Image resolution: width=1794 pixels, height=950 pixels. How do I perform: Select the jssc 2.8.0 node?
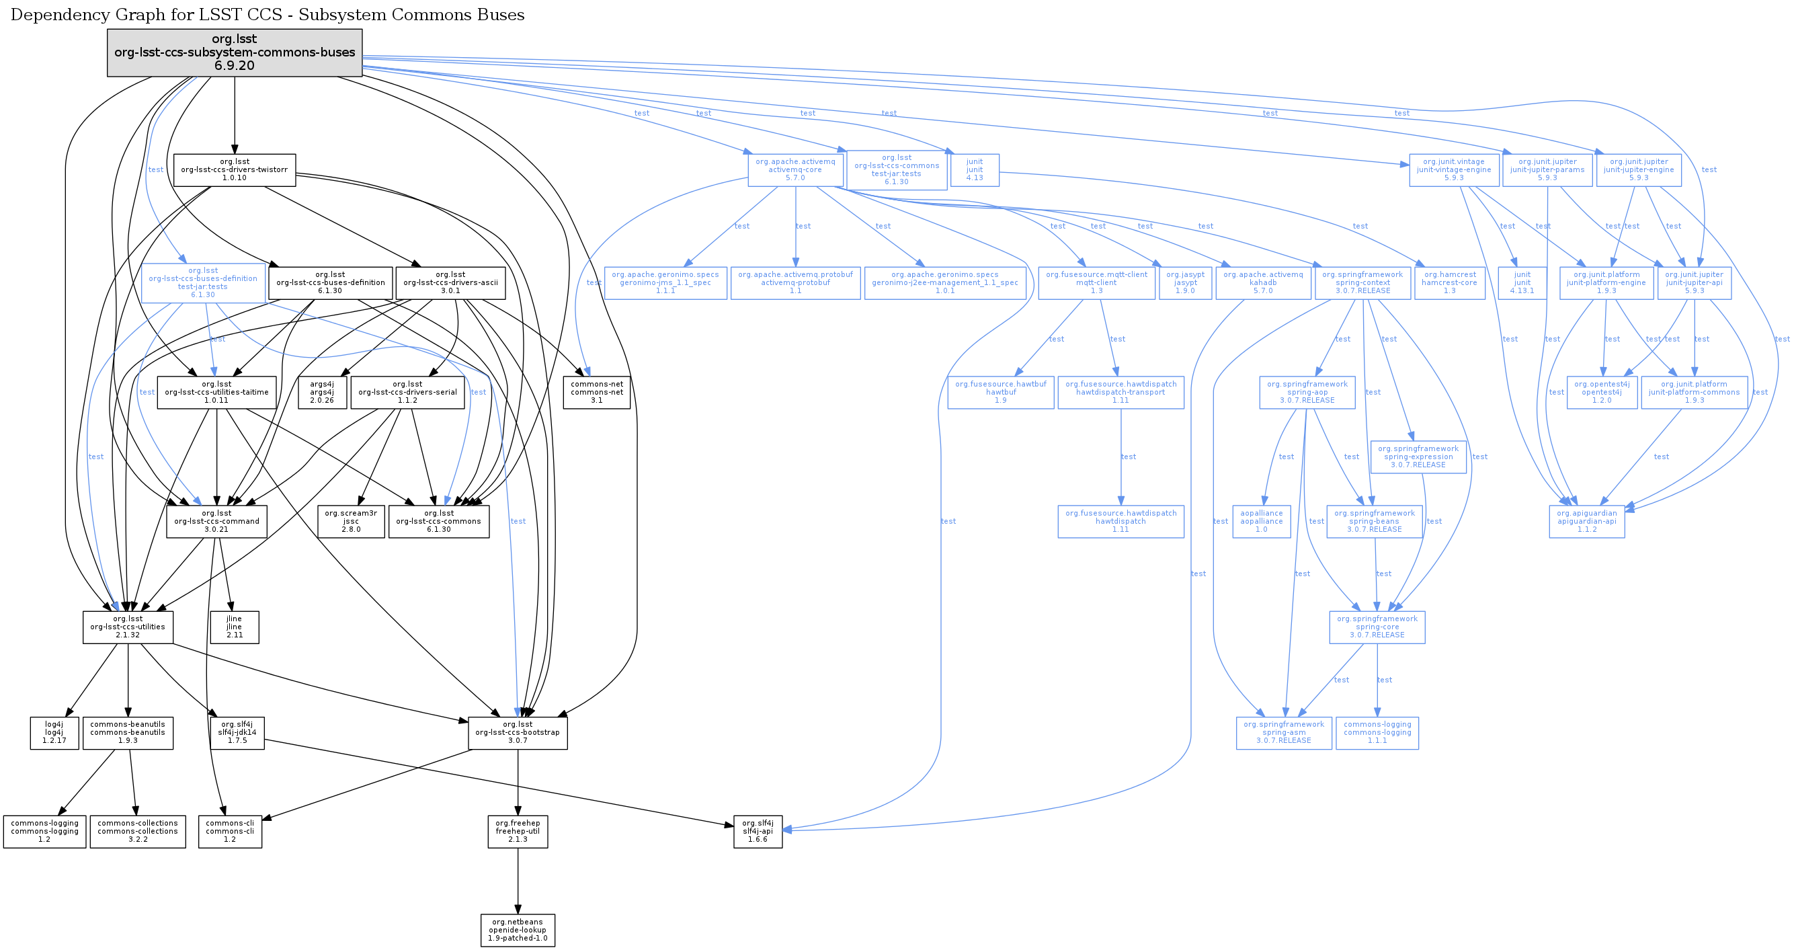pos(351,522)
